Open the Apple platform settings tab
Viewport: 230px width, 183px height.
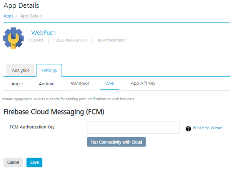pyautogui.click(x=17, y=84)
